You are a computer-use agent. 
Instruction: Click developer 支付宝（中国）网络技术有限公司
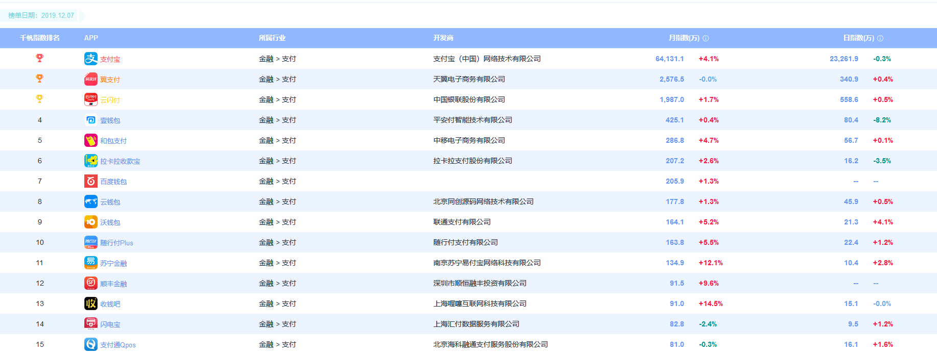[487, 59]
